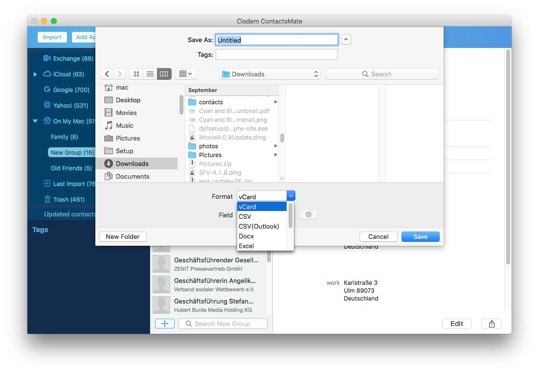
Task: Click the Last Import arrow icon
Action: [x=47, y=184]
